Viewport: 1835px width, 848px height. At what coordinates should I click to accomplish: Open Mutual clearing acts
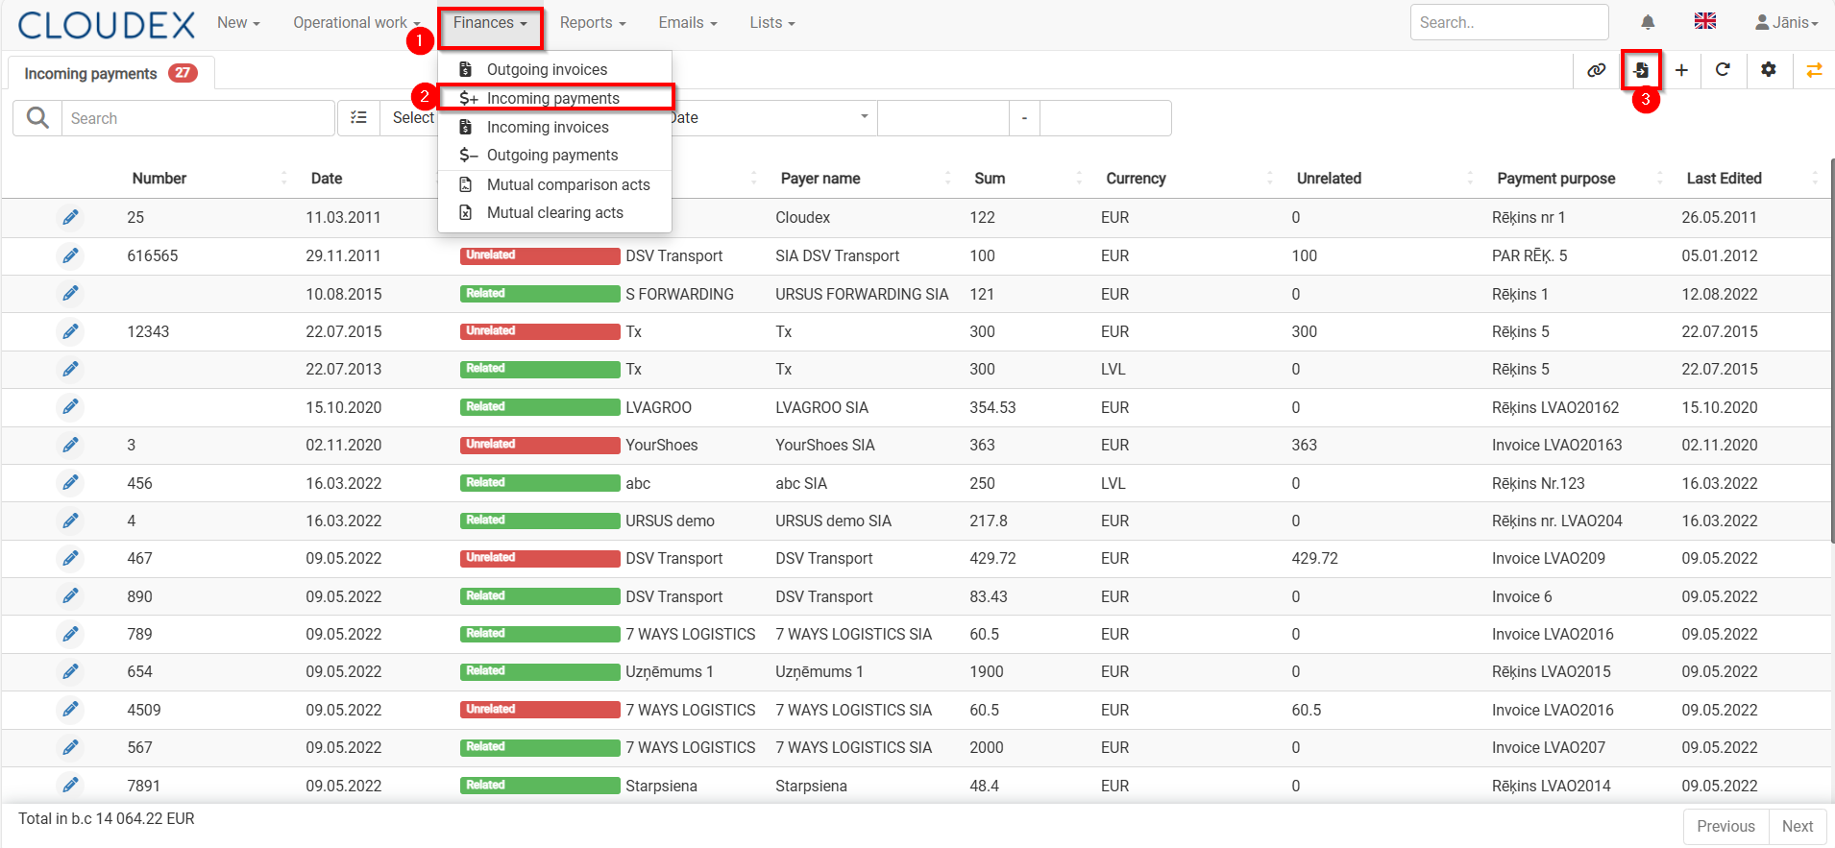click(x=554, y=212)
